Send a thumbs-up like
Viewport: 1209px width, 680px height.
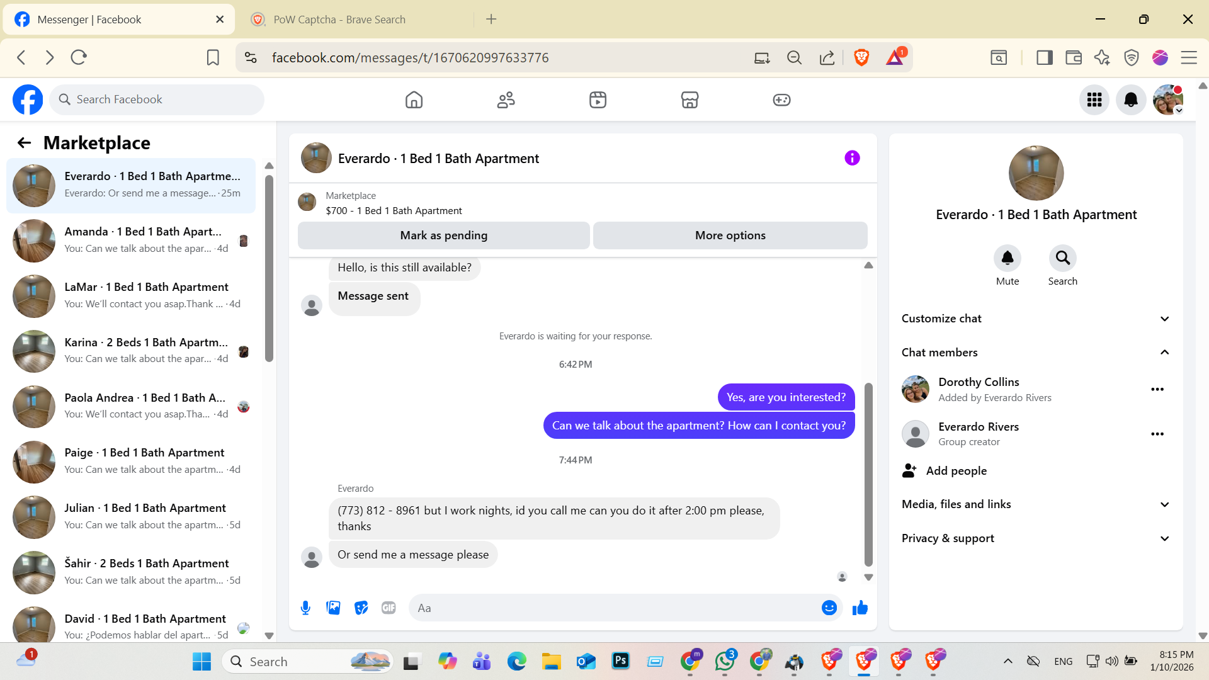[x=860, y=608]
